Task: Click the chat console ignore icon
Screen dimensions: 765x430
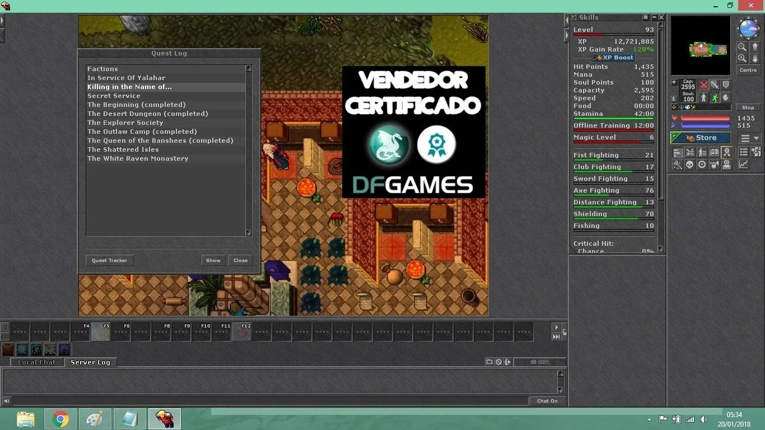Action: pyautogui.click(x=498, y=362)
